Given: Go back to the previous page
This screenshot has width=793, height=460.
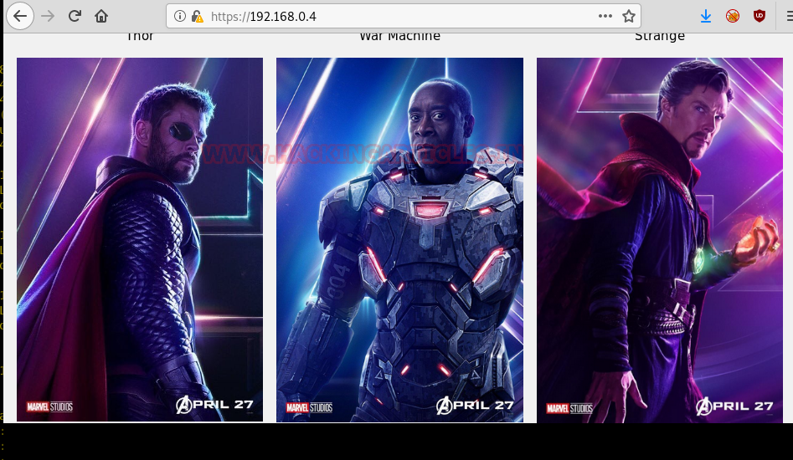Looking at the screenshot, I should [20, 16].
